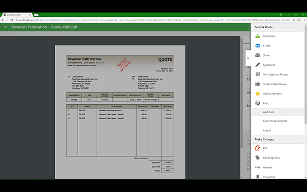Viewport: 307px width, 192px height.
Task: Click General Fabrication - Level 1 line
Action: click(x=112, y=114)
